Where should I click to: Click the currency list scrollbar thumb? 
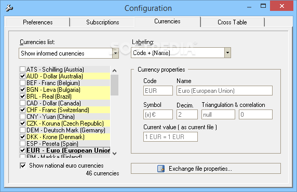click(x=114, y=85)
